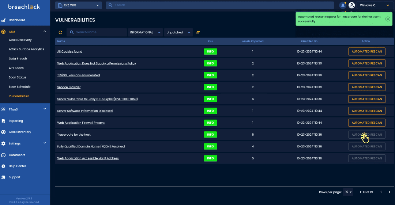Expand the Settings sidebar section
This screenshot has height=205, width=395.
coord(45,143)
